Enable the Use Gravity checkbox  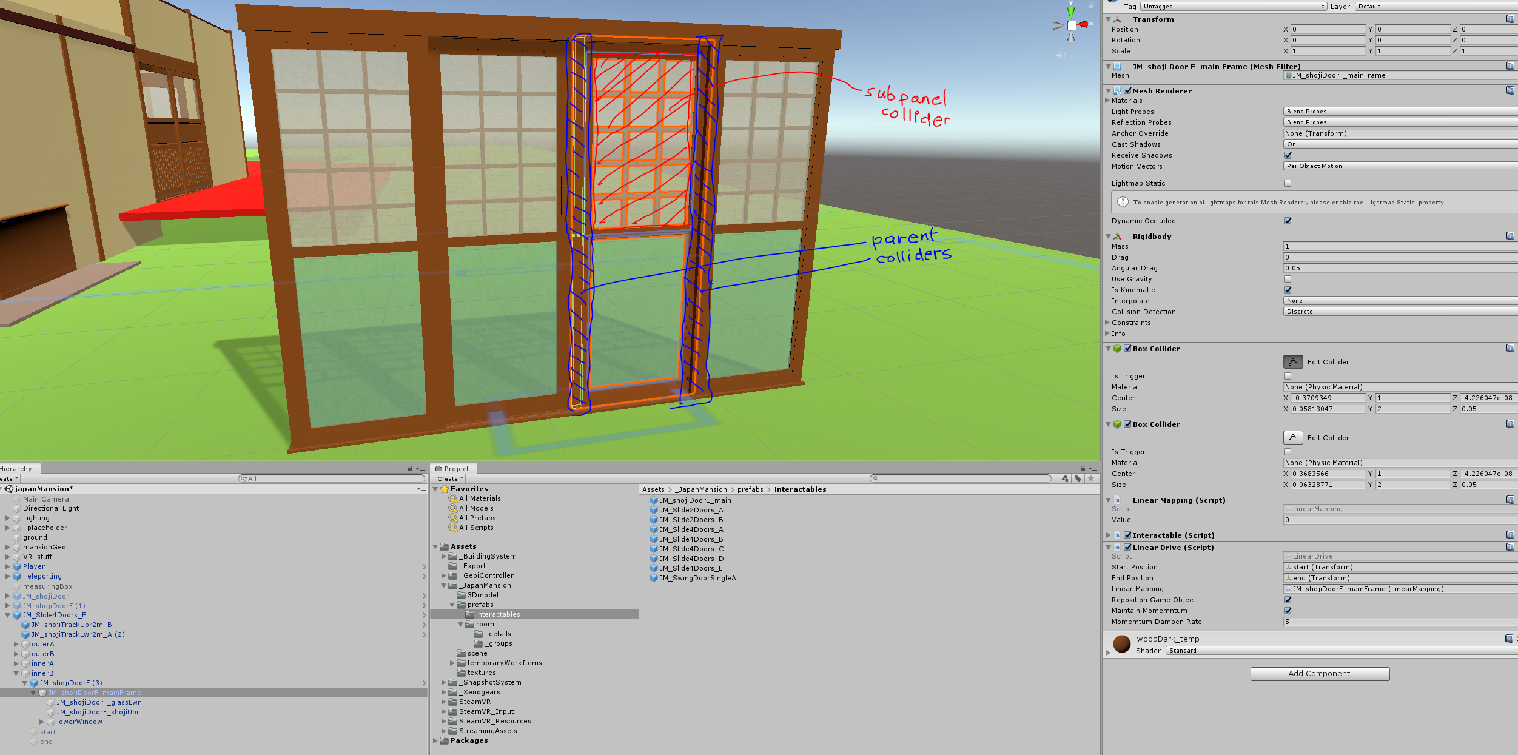pos(1287,279)
